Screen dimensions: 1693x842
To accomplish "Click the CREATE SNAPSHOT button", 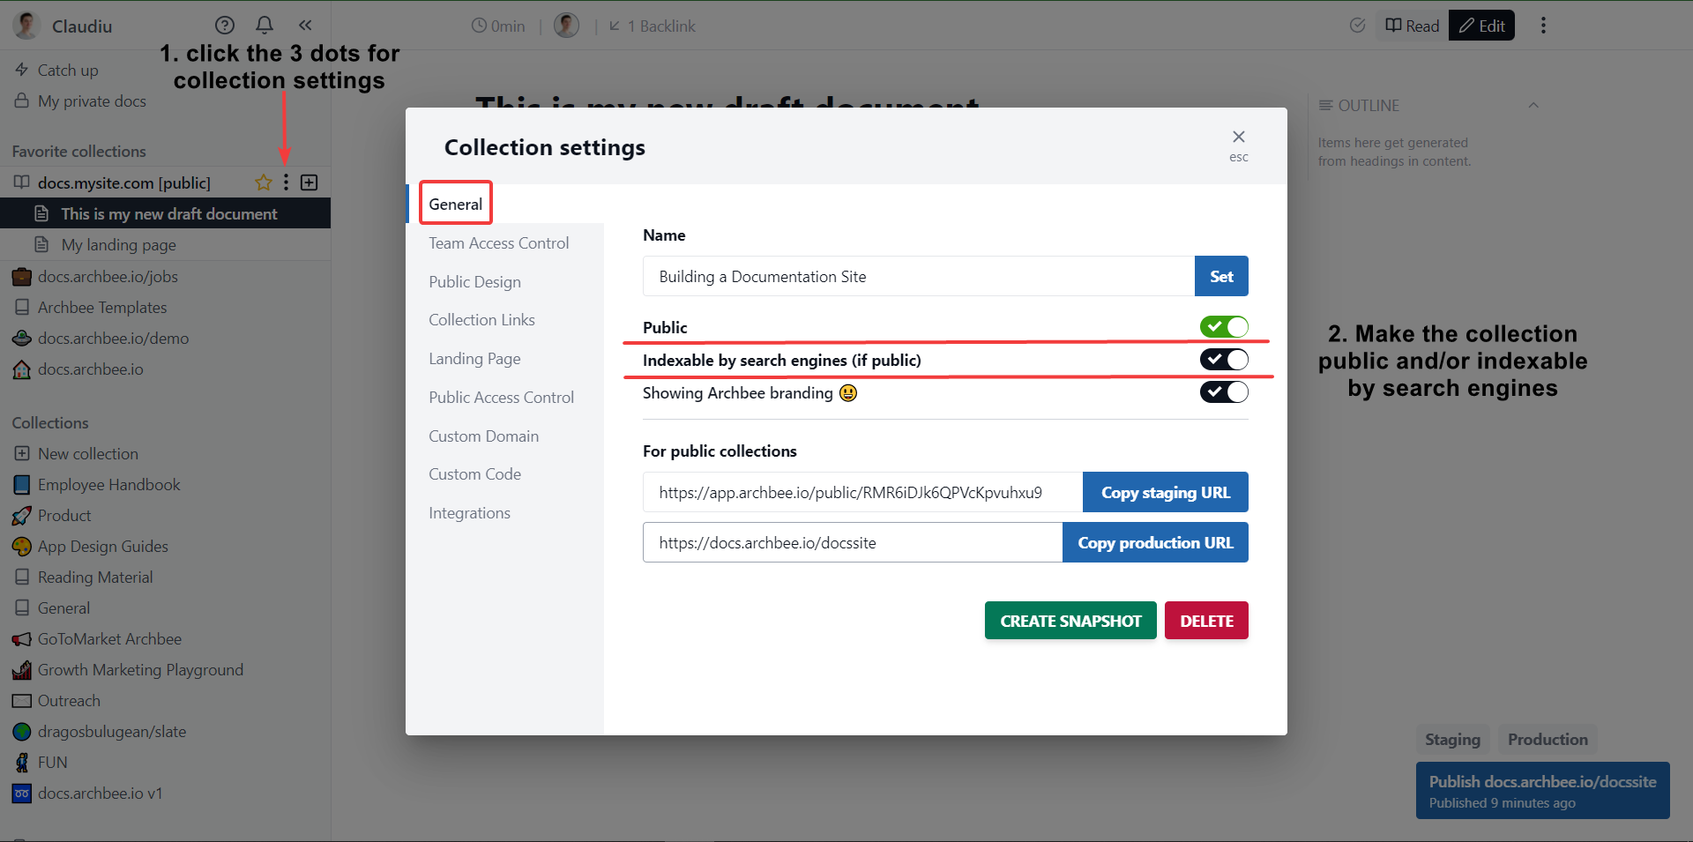I will click(1070, 620).
